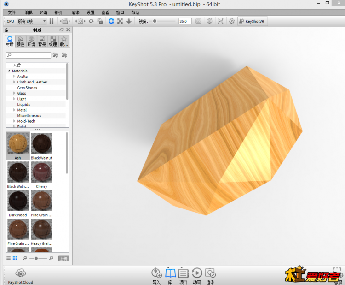The height and width of the screenshot is (285, 345).
Task: Undock the library panel
Action: coord(62,30)
